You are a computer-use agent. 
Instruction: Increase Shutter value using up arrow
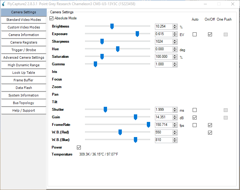pyautogui.click(x=175, y=109)
